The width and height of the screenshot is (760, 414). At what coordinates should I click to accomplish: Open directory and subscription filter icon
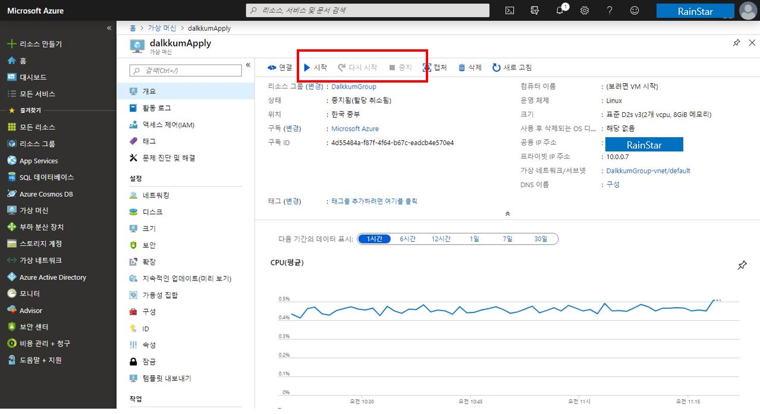(535, 11)
